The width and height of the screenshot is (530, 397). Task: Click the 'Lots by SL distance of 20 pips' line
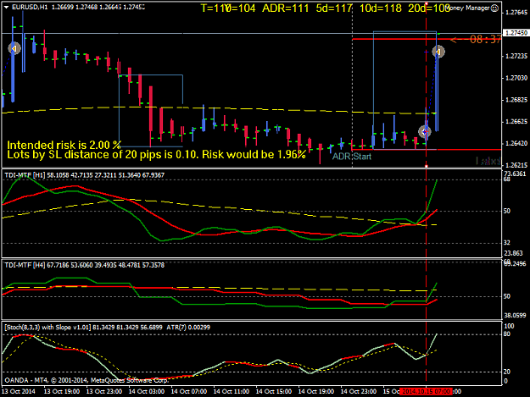(157, 154)
